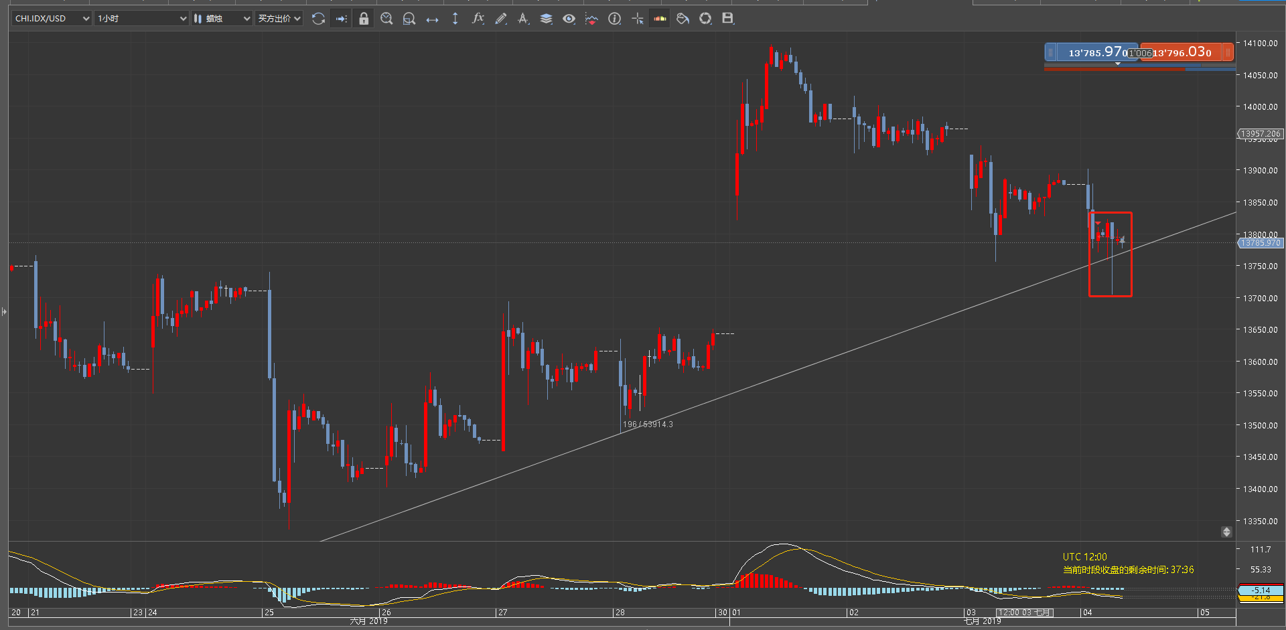The height and width of the screenshot is (630, 1286).
Task: Expand the 1小时 period dropdown
Action: 141,19
